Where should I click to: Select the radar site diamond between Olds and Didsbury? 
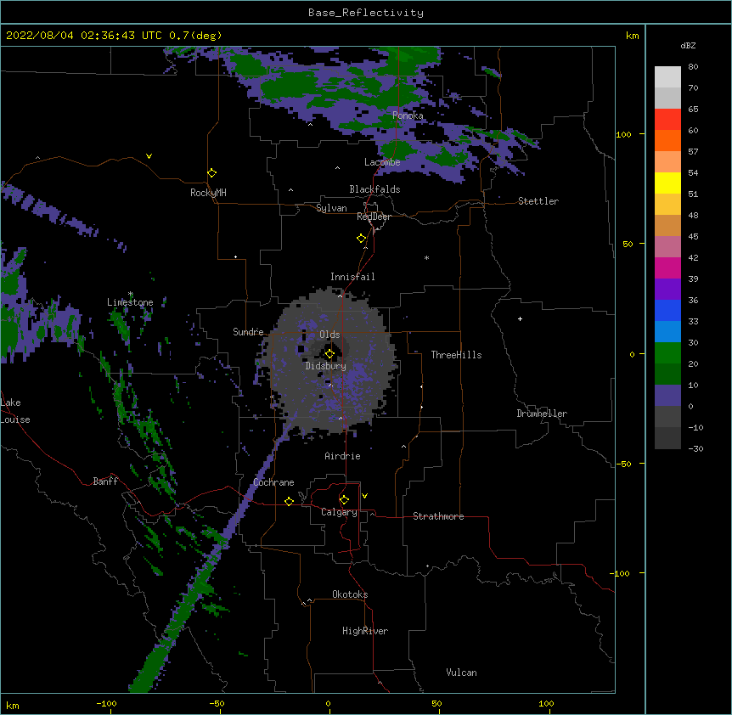[x=329, y=354]
